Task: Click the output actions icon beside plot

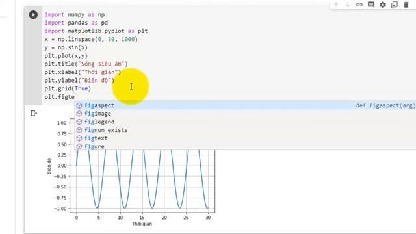Action: tap(34, 114)
